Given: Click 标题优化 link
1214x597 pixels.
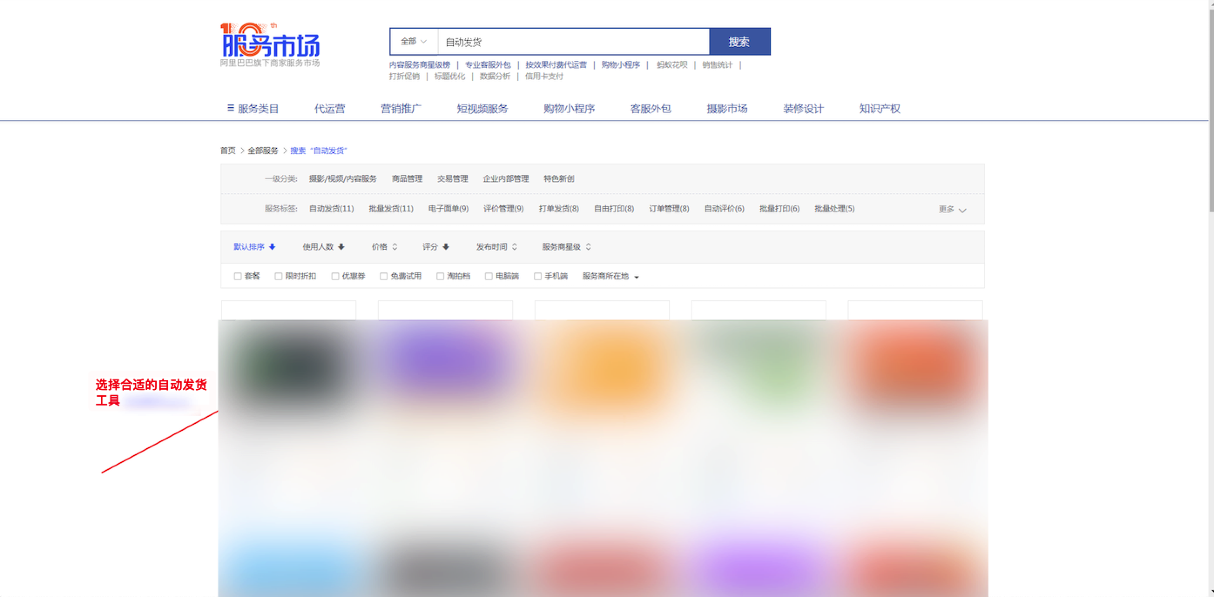Looking at the screenshot, I should [x=449, y=76].
